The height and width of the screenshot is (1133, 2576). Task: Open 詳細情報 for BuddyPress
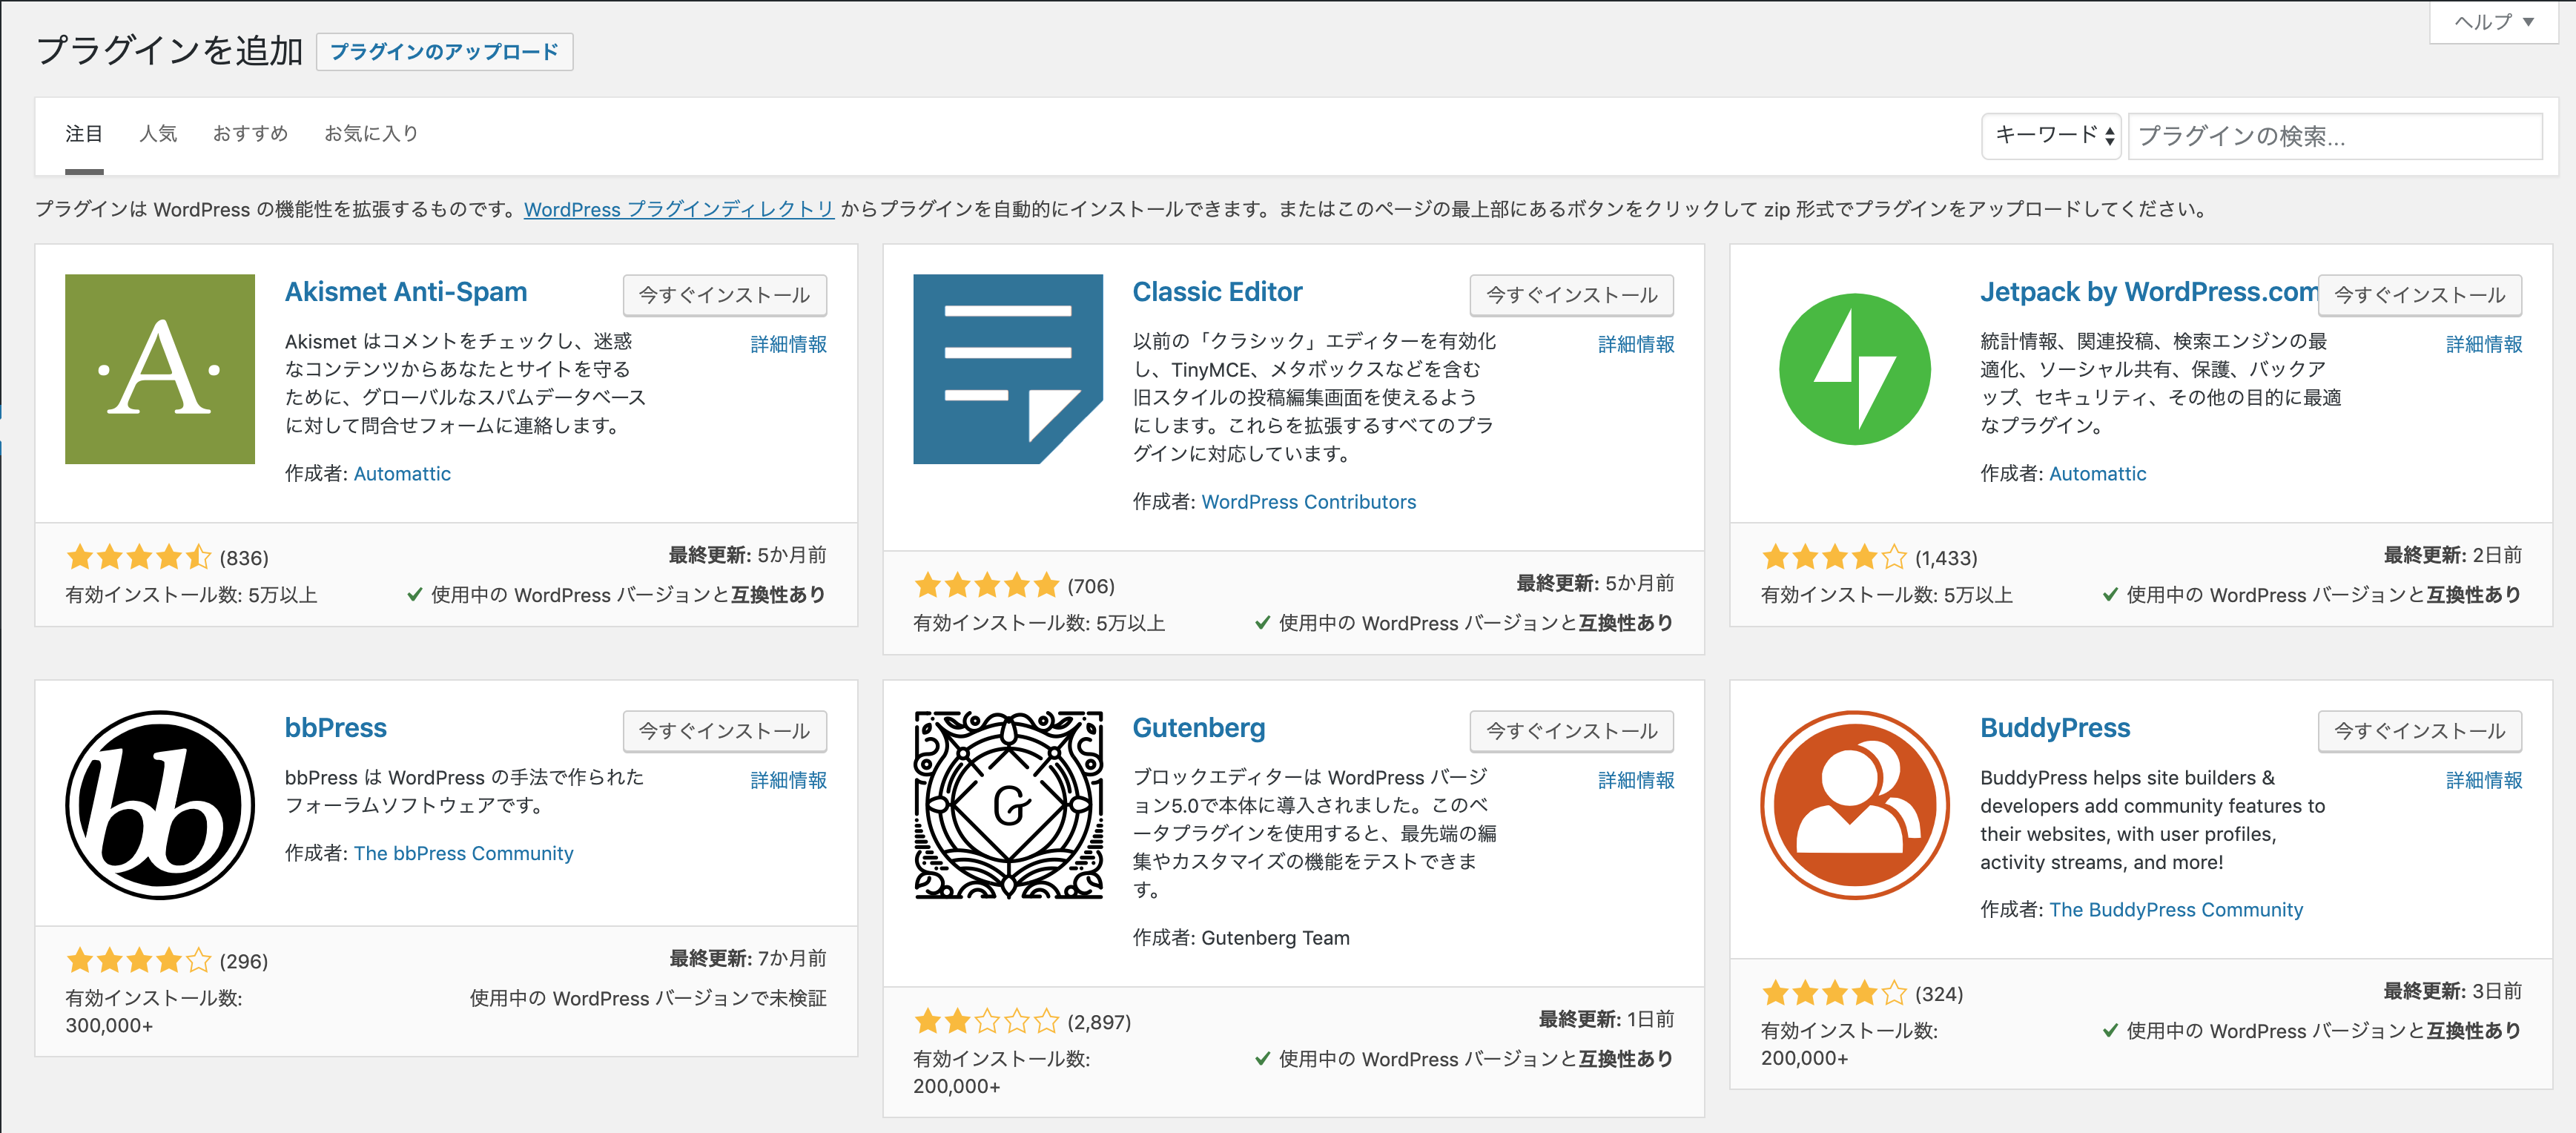(2484, 780)
